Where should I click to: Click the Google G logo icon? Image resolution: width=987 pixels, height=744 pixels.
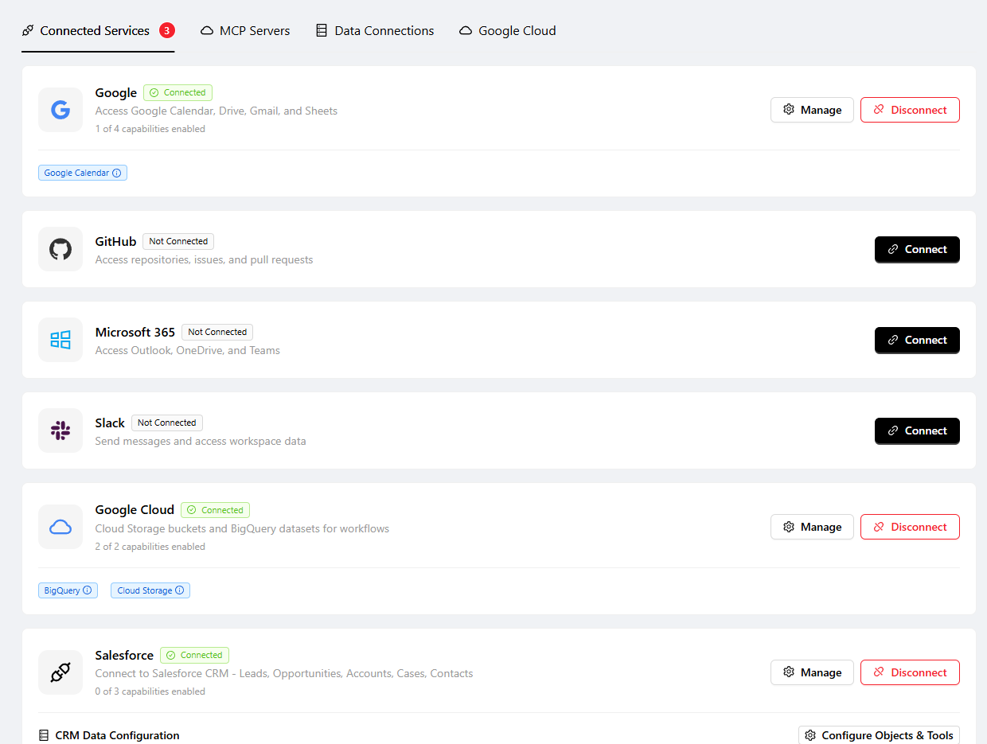[x=60, y=110]
